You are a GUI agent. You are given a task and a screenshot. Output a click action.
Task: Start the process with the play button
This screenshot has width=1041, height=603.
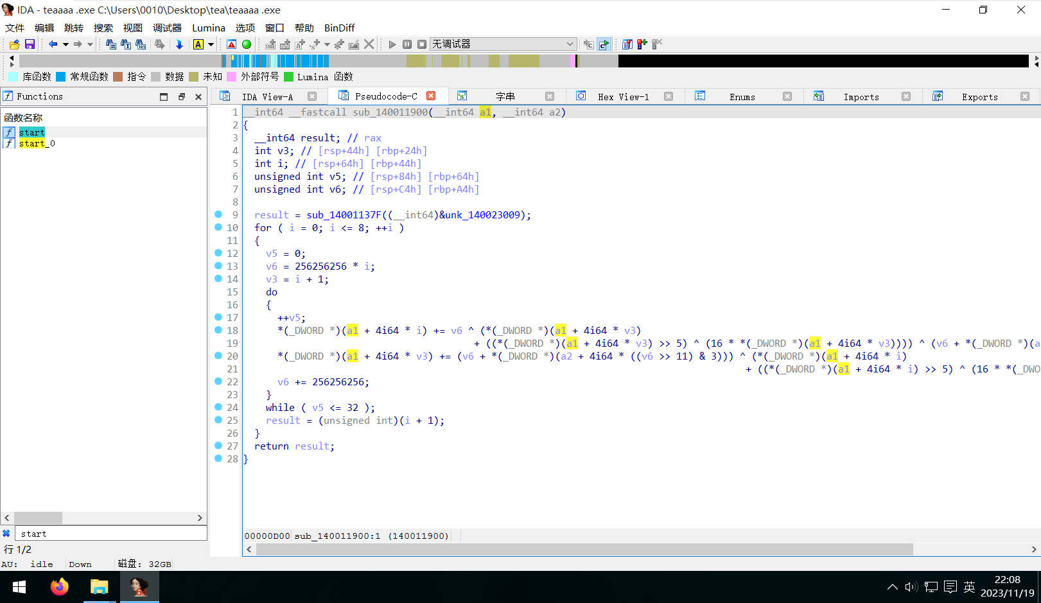coord(392,44)
